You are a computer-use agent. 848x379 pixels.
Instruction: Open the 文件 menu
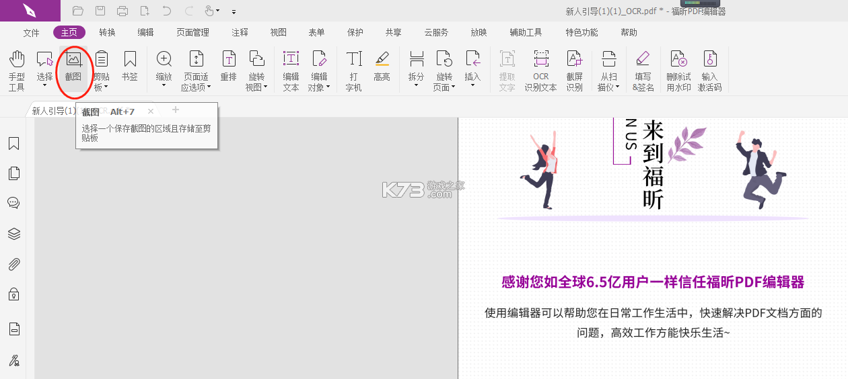[31, 32]
